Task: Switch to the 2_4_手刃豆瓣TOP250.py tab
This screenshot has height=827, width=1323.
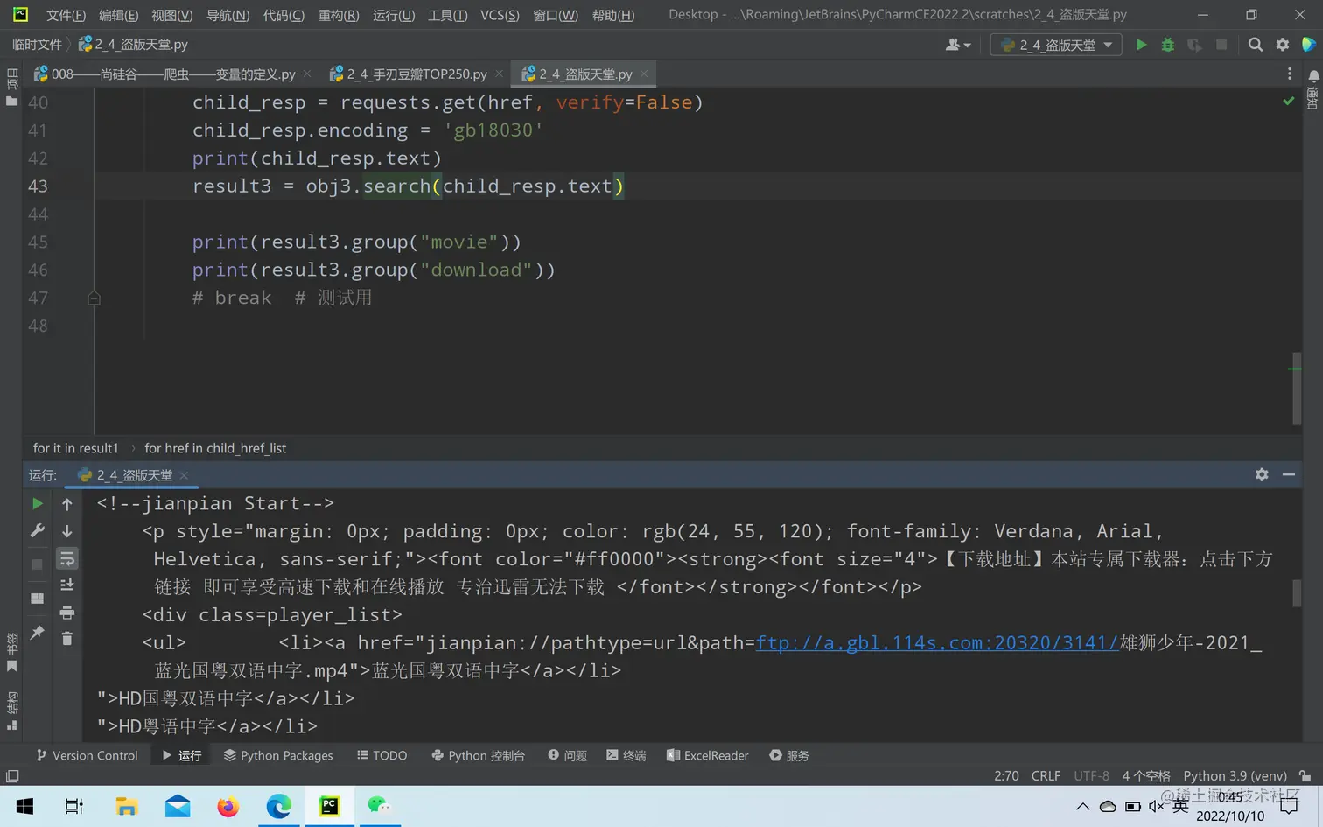Action: coord(408,74)
